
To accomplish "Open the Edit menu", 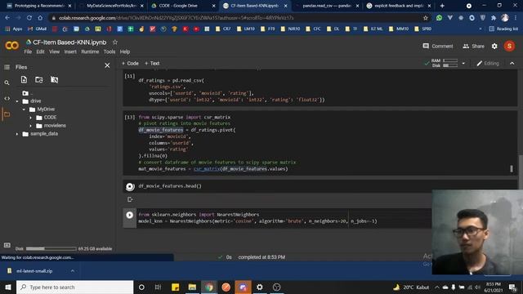I will (40, 51).
